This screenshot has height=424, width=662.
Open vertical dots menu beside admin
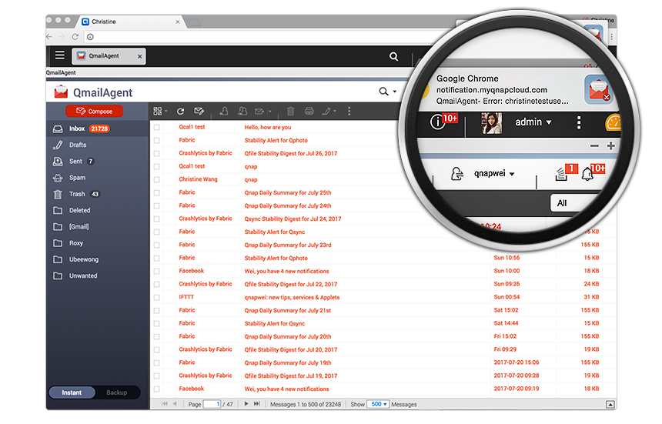point(579,122)
